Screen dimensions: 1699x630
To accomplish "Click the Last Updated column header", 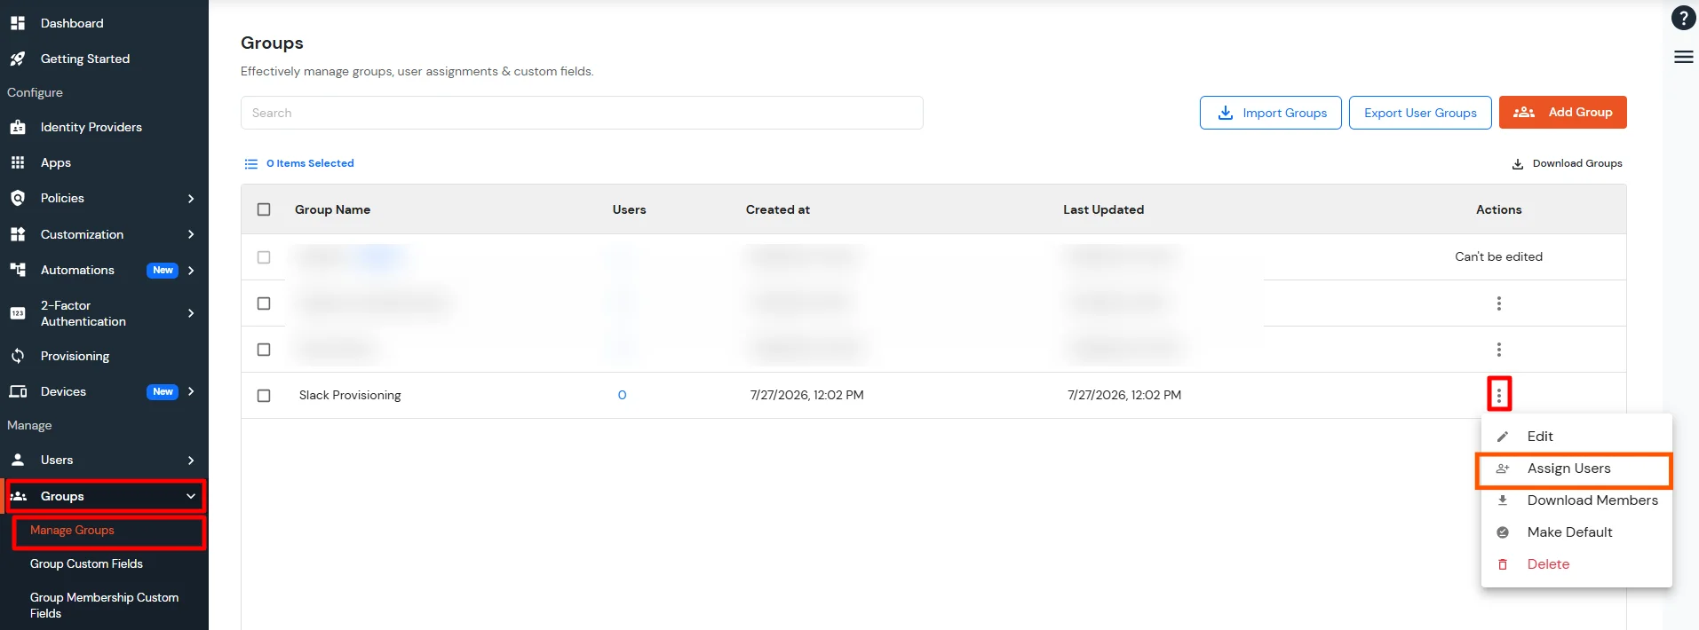I will (x=1103, y=209).
